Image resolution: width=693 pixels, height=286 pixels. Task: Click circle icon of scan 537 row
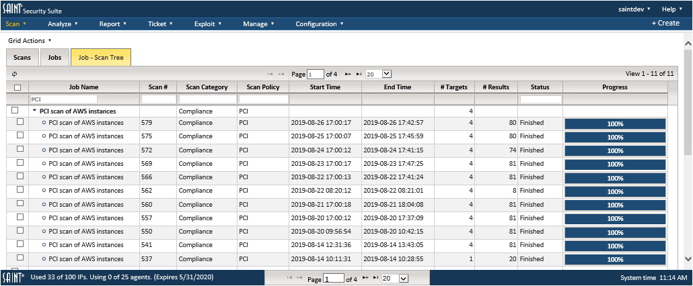[x=44, y=259]
